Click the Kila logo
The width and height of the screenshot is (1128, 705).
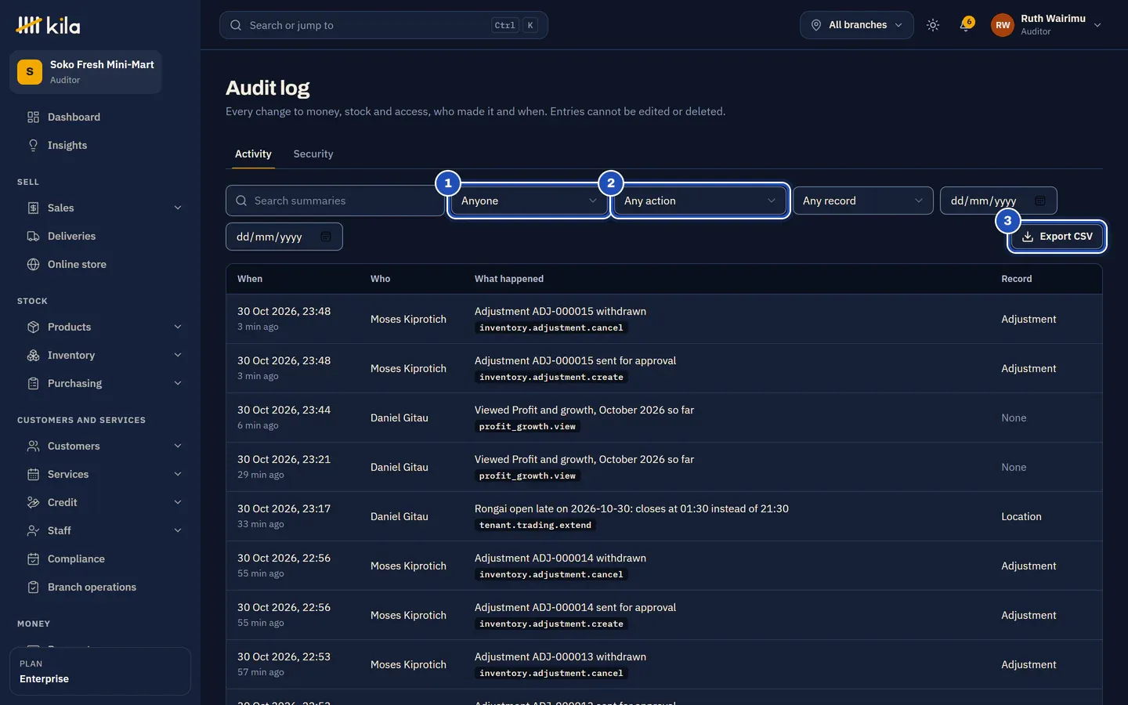click(48, 25)
